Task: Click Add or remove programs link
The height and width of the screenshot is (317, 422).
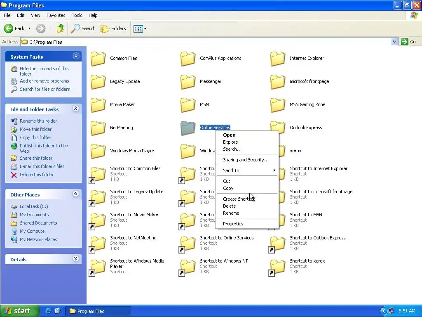Action: tap(45, 81)
